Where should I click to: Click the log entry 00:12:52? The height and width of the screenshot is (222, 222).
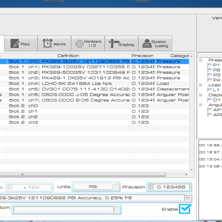pyautogui.click(x=210, y=145)
